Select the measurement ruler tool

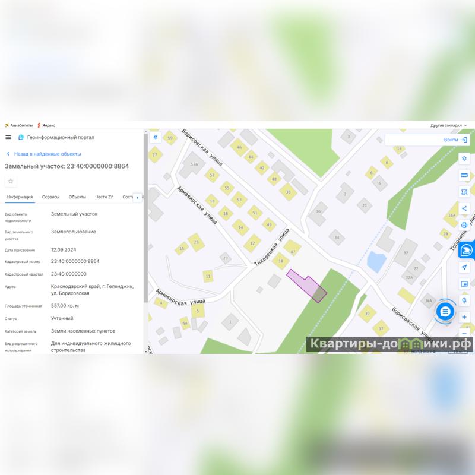pos(464,175)
